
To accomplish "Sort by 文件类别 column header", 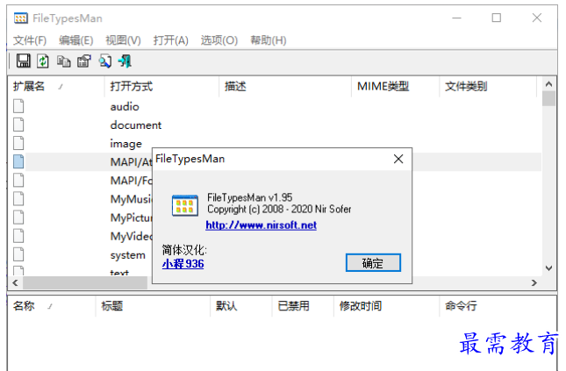I will click(x=488, y=86).
